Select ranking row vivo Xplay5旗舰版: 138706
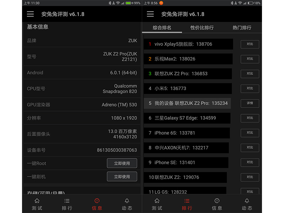This screenshot has width=284, height=213. click(x=189, y=44)
